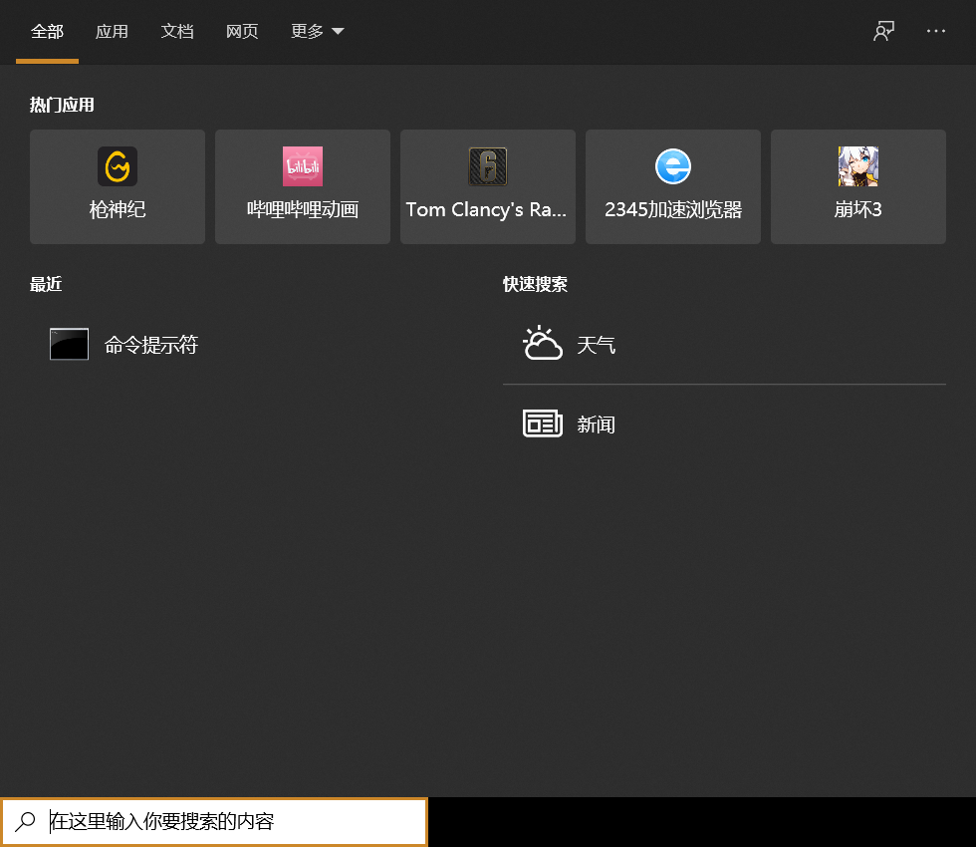The width and height of the screenshot is (976, 847).
Task: Open the Rainbow Six game icon
Action: point(488,166)
